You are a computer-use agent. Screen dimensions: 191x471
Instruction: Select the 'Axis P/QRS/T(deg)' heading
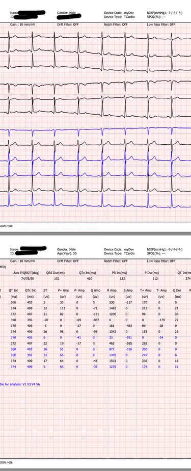26,273
